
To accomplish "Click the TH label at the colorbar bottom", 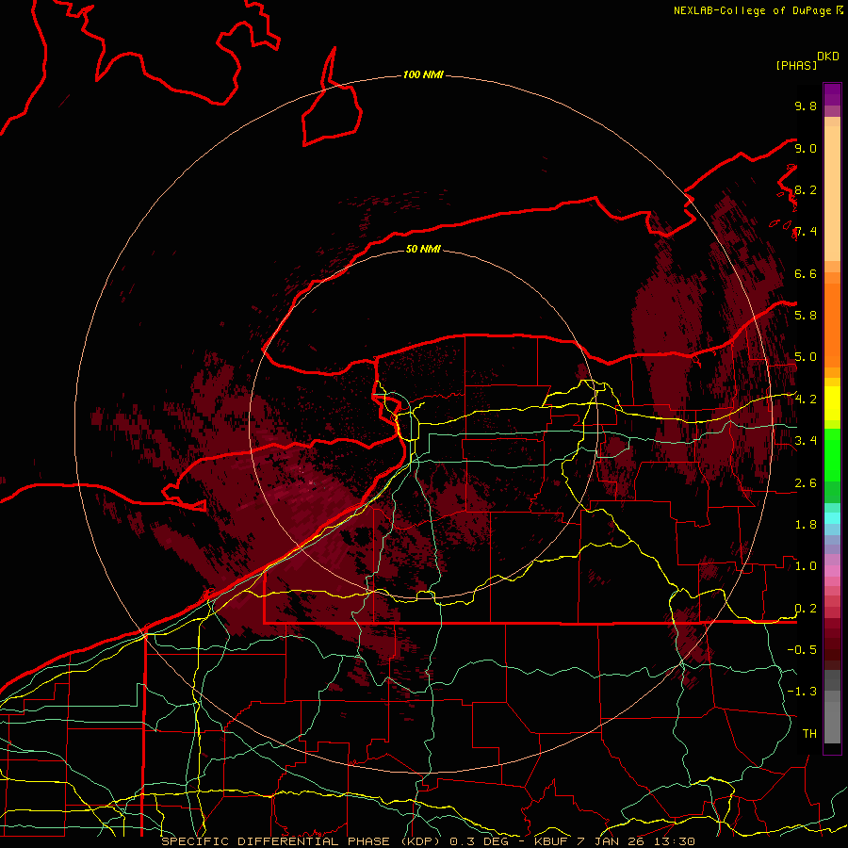I will click(809, 733).
